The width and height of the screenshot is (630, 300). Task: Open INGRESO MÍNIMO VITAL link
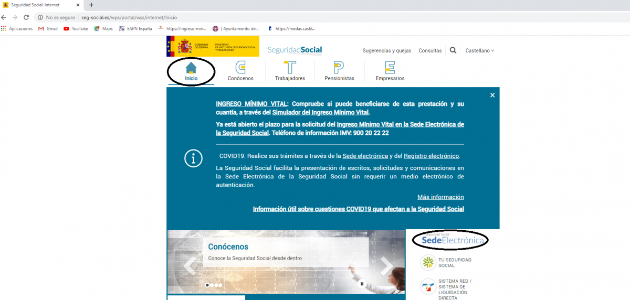point(252,104)
